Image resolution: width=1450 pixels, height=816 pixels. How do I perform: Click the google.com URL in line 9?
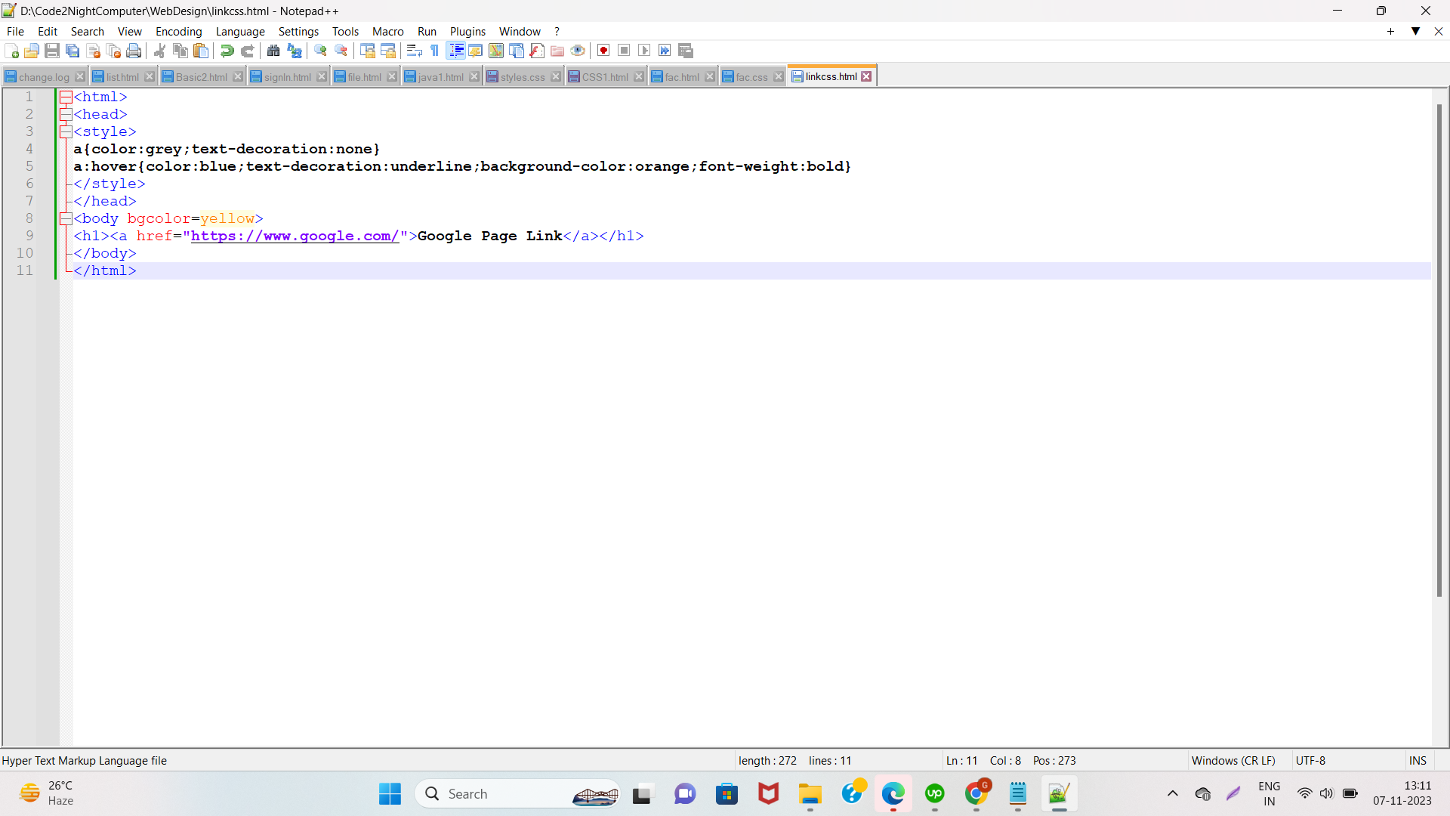pos(295,236)
